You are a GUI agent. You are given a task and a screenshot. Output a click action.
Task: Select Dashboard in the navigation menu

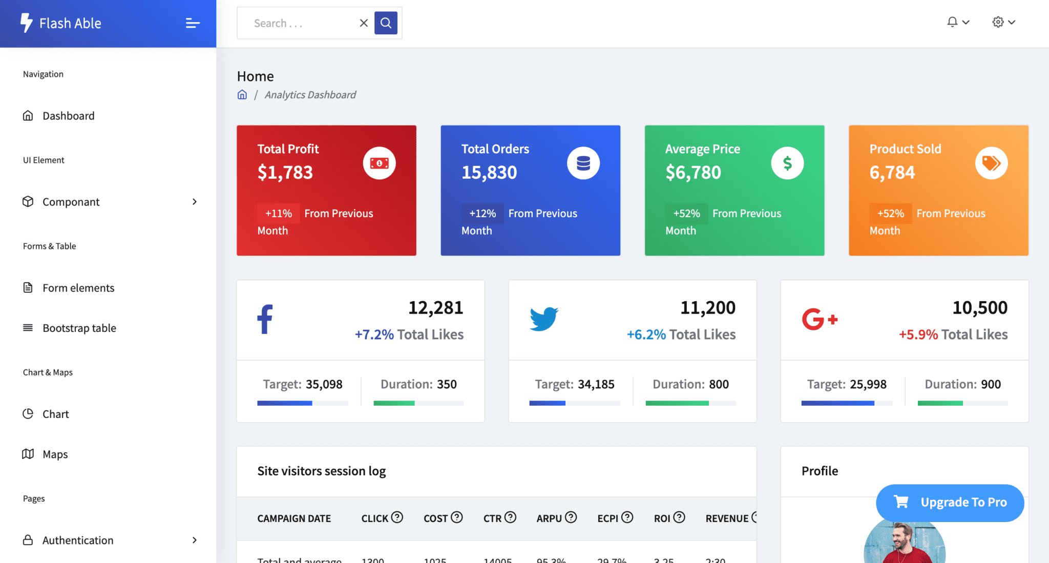point(69,115)
